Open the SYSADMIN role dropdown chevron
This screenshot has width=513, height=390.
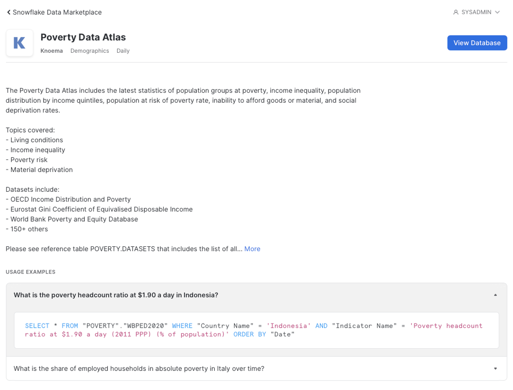[x=497, y=12]
